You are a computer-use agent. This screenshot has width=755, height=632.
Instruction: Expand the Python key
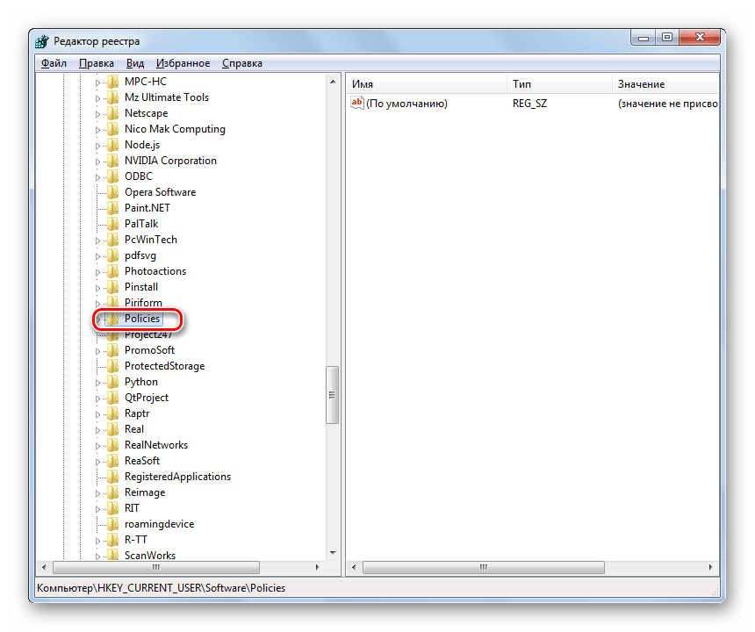97,383
